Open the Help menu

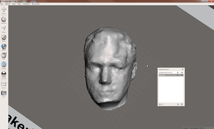point(19,4)
